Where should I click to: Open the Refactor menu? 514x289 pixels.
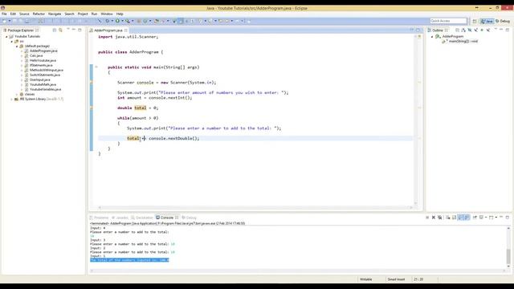(39, 14)
